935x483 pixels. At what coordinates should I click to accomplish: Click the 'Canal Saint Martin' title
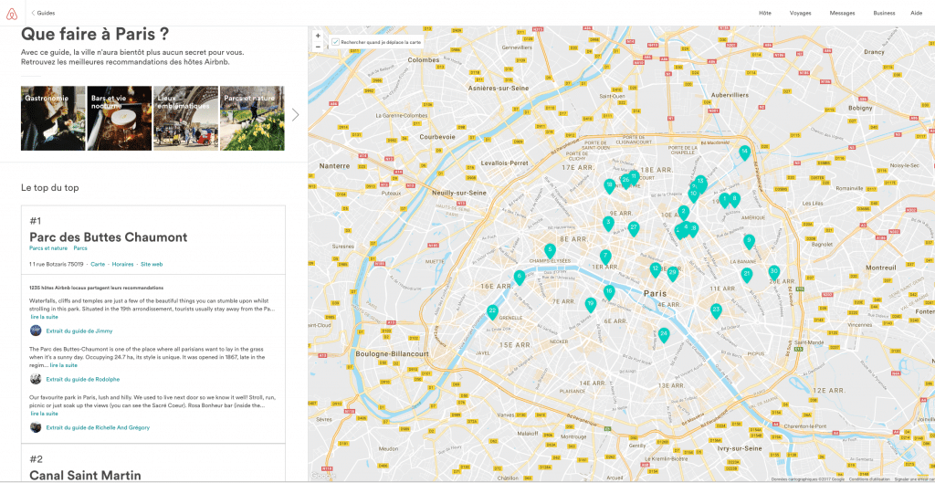click(85, 476)
